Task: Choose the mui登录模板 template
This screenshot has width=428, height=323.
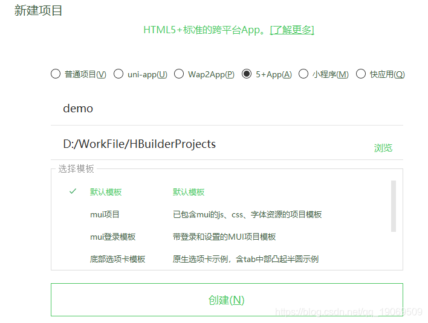Action: click(x=112, y=237)
